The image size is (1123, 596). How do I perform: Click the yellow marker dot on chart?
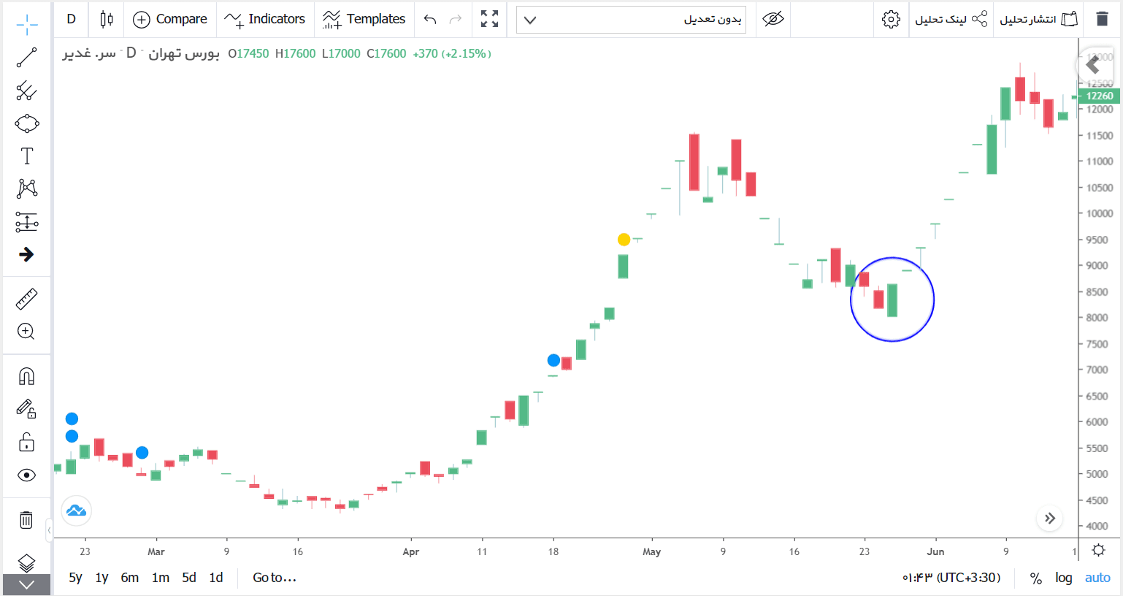[624, 240]
